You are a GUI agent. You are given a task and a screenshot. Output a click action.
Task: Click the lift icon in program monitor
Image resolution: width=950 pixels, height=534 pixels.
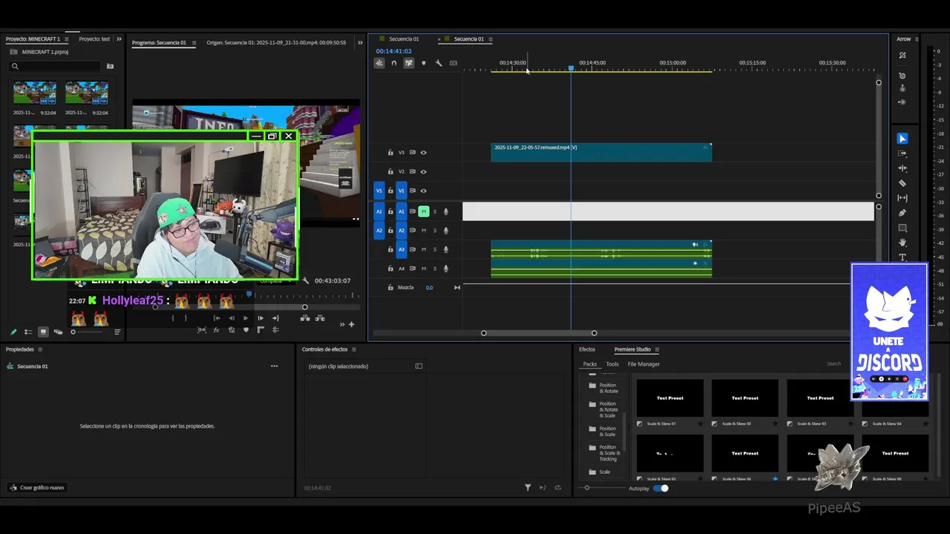point(305,318)
